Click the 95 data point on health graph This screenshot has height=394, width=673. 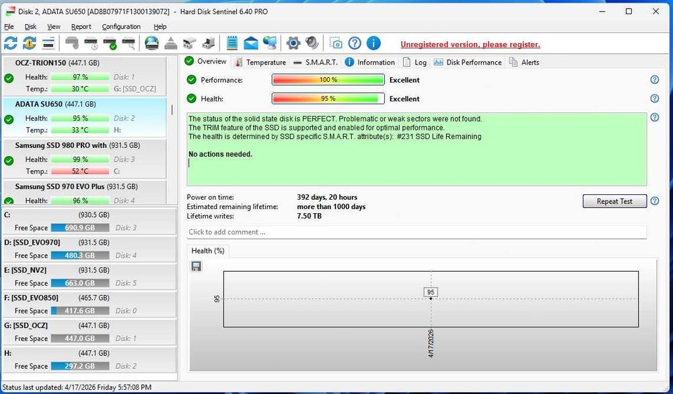[431, 298]
